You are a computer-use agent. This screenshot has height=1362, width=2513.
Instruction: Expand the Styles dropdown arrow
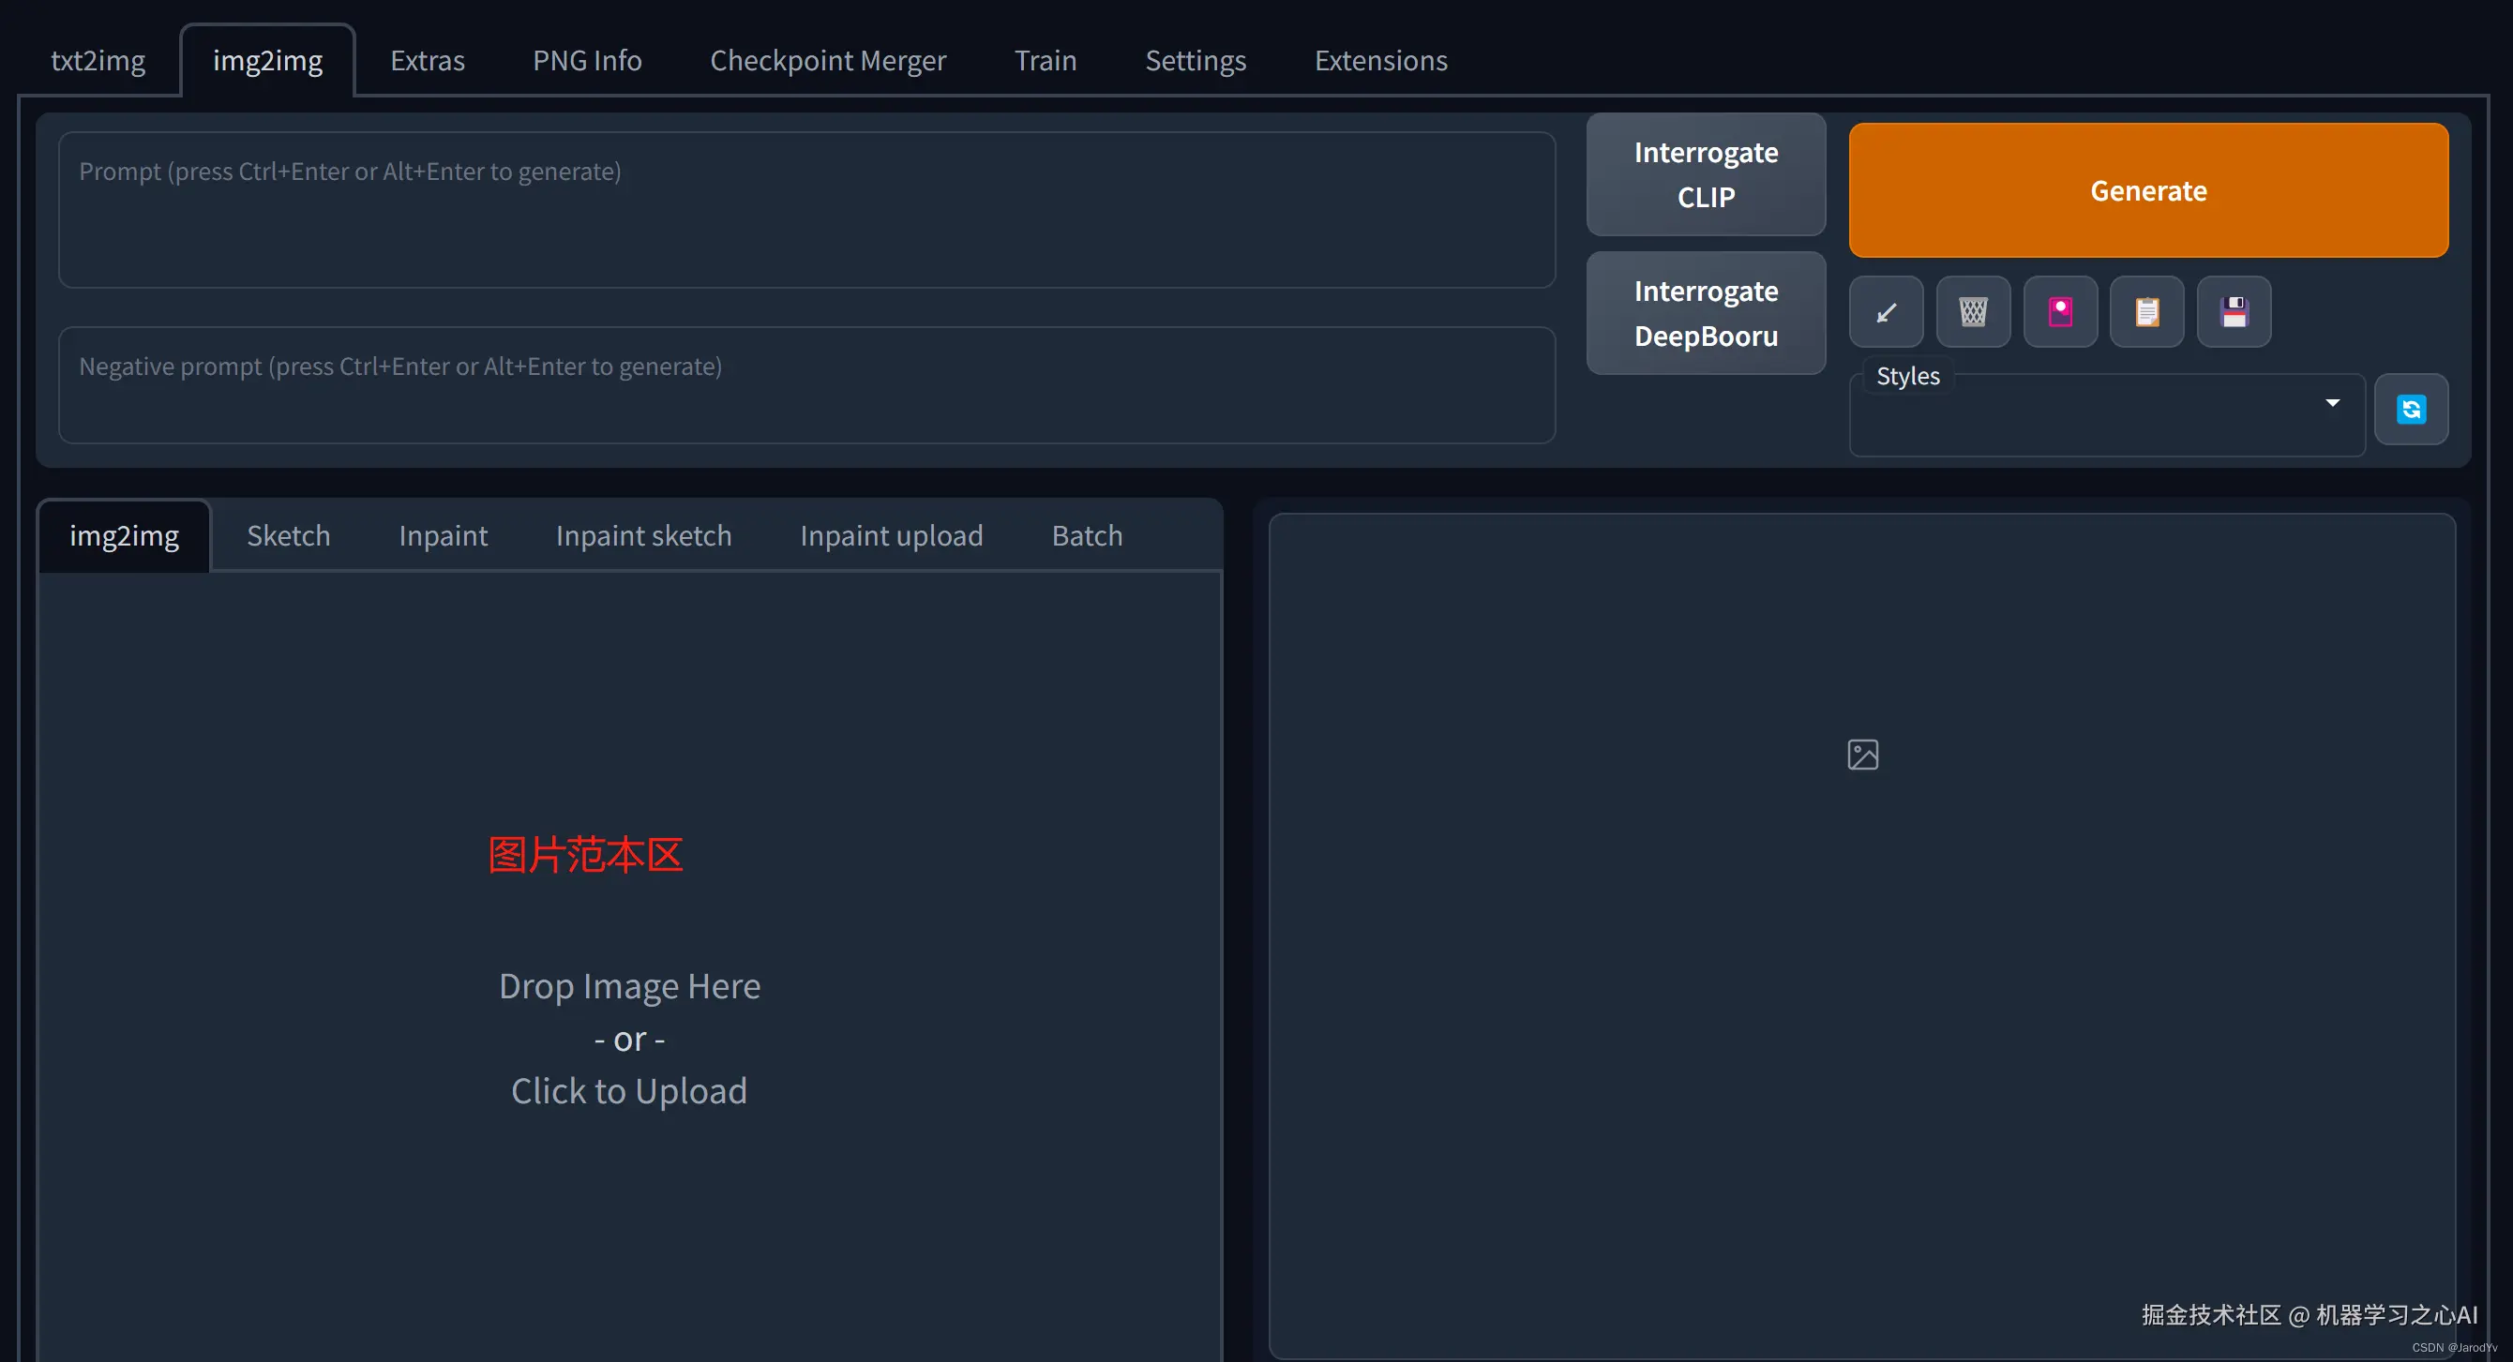click(x=2331, y=404)
